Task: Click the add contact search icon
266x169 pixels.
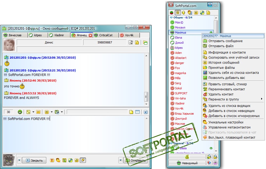Action: (209, 157)
